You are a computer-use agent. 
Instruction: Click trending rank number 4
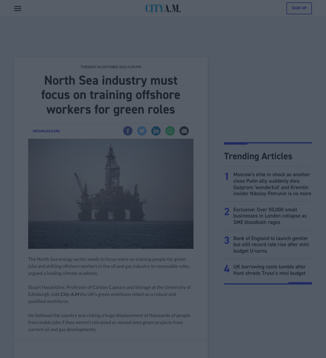coord(227,269)
